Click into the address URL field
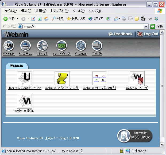 coord(81,26)
